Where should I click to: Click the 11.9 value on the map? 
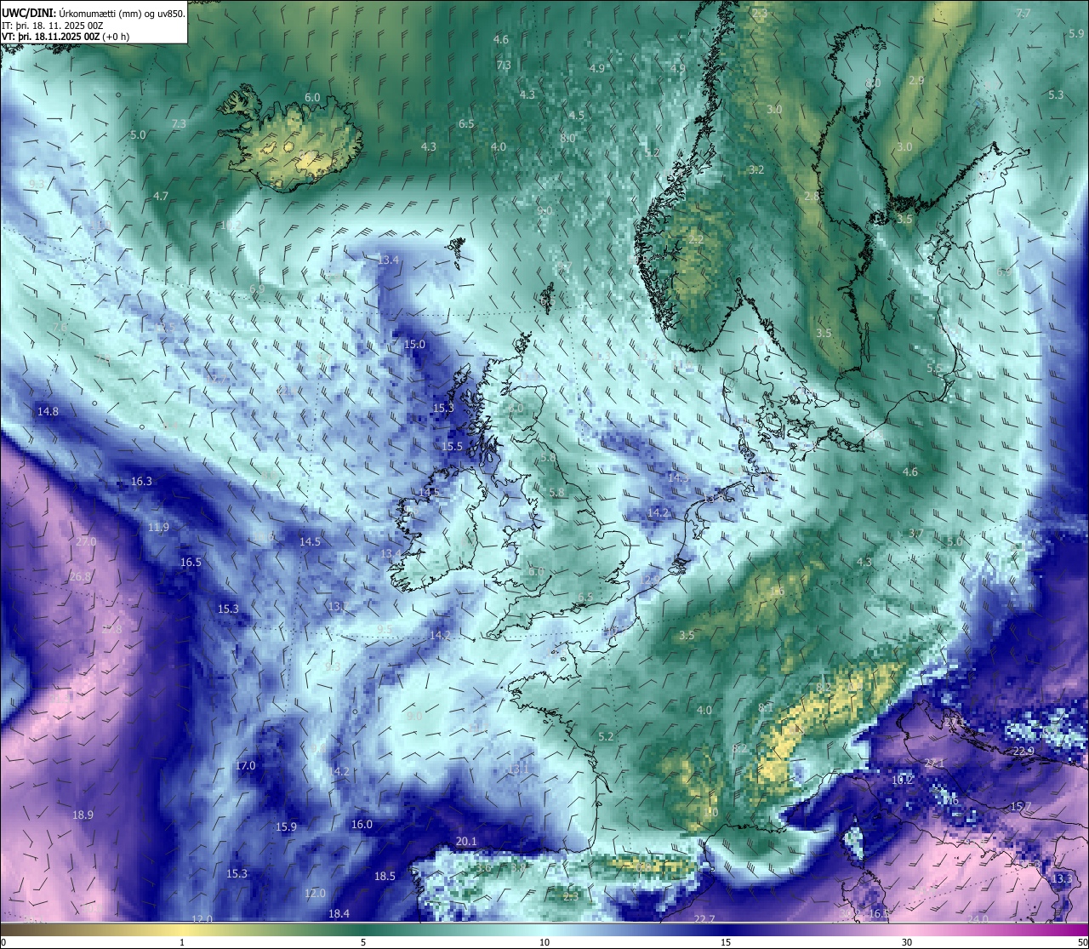point(158,527)
